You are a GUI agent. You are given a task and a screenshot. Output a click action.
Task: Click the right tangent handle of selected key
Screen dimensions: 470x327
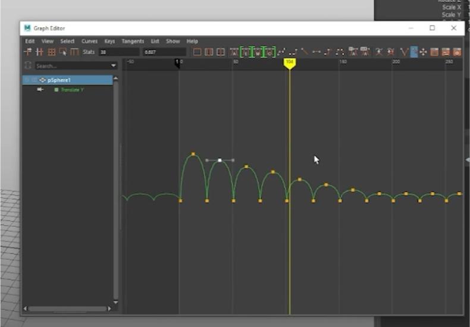pyautogui.click(x=233, y=161)
